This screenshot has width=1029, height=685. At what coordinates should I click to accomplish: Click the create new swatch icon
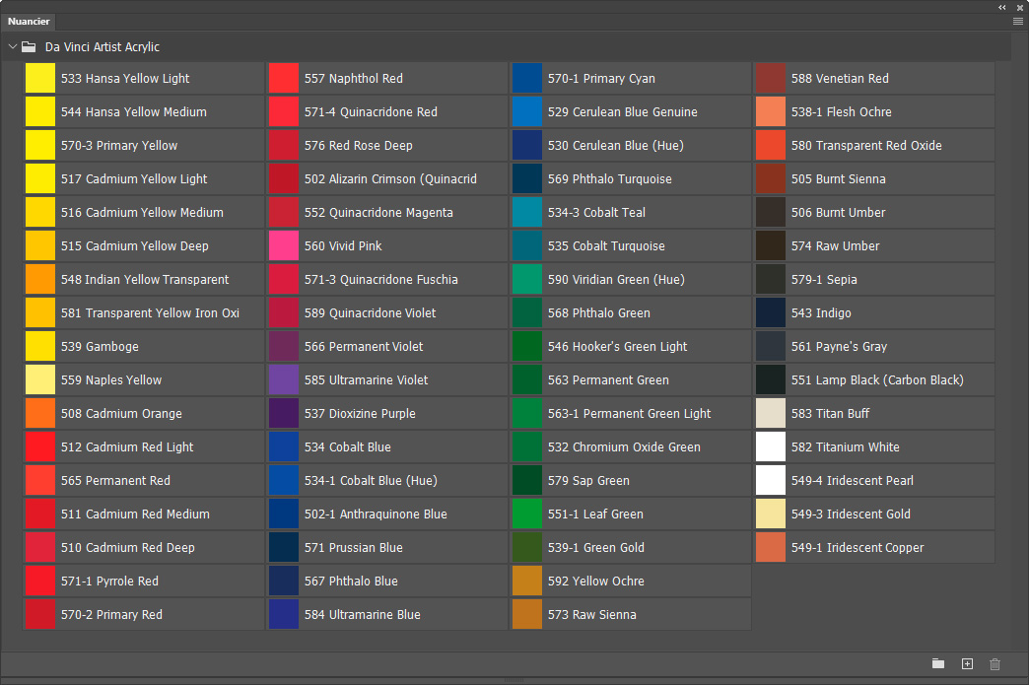[x=967, y=664]
